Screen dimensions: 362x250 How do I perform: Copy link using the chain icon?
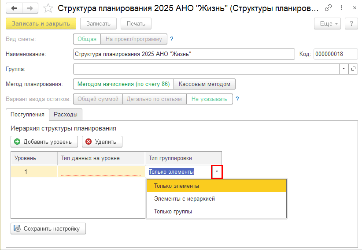click(x=328, y=8)
